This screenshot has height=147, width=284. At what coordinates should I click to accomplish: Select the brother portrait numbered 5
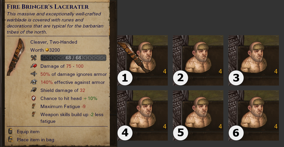click(x=198, y=115)
